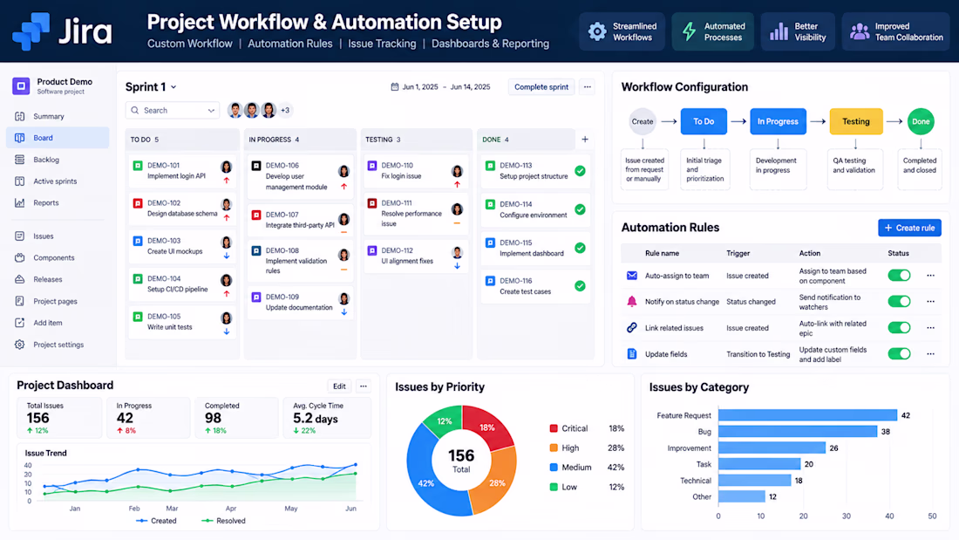Open the board search dropdown arrow
This screenshot has height=540, width=959.
211,111
